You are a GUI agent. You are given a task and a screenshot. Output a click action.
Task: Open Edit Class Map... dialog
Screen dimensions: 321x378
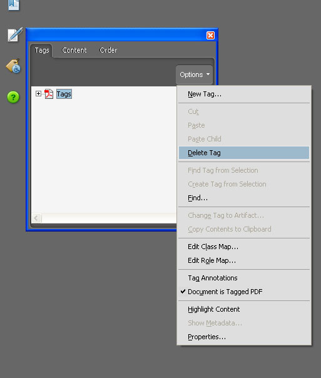tap(244, 247)
